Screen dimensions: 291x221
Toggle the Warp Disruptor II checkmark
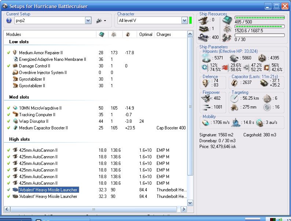click(x=8, y=121)
